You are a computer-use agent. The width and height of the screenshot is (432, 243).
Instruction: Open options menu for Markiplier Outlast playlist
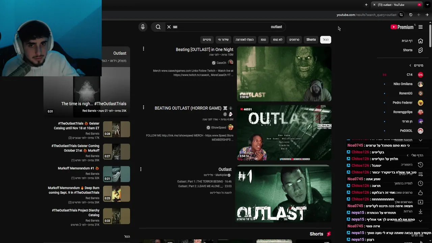[141, 169]
